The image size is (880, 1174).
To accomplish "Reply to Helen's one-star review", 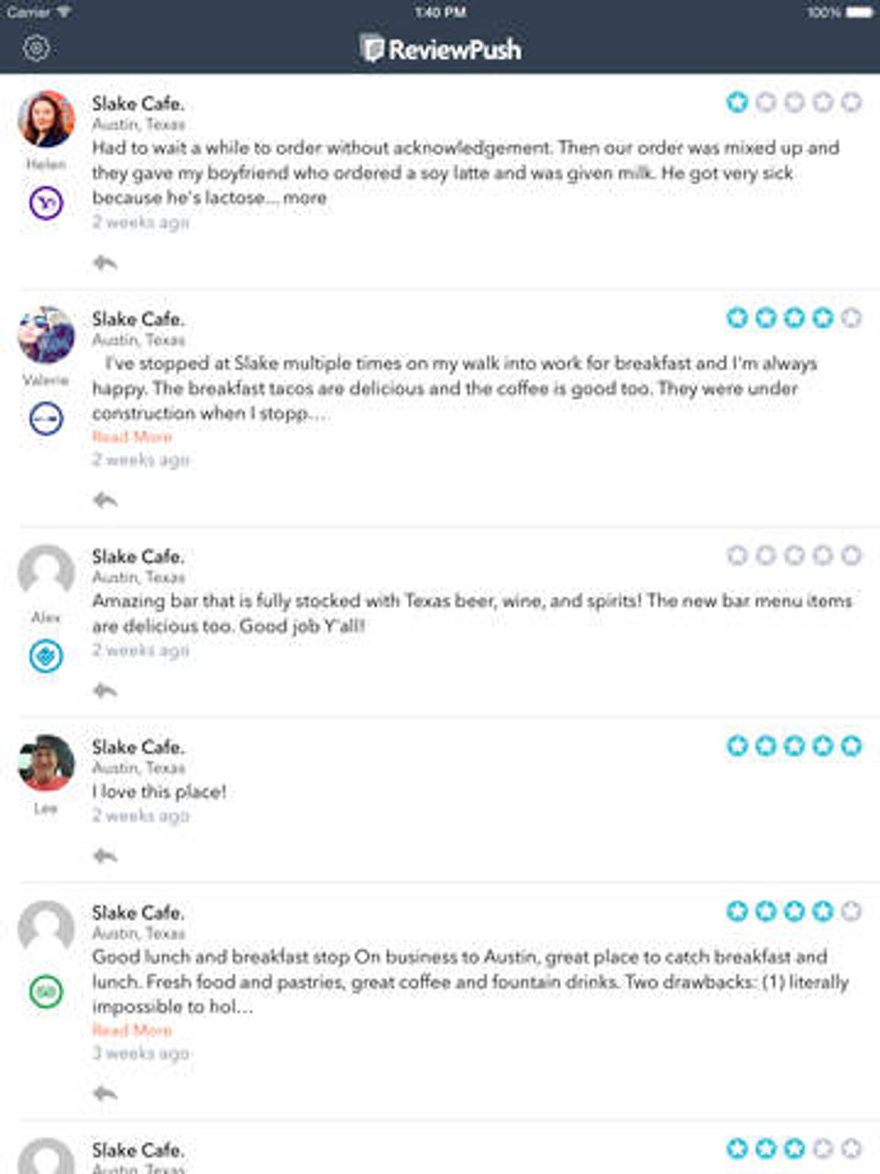I will [x=105, y=263].
